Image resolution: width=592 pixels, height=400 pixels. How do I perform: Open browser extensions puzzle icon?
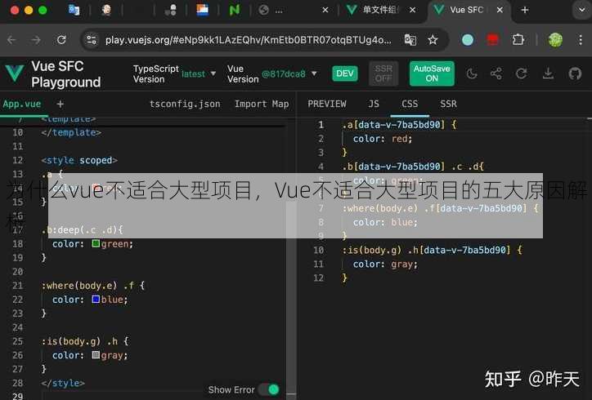click(x=518, y=39)
